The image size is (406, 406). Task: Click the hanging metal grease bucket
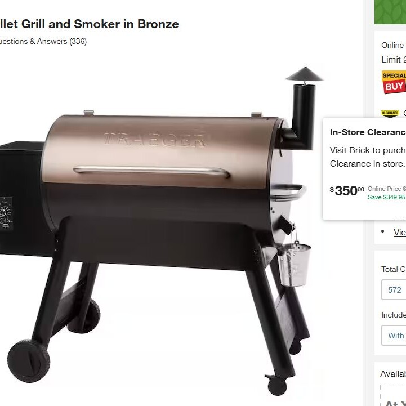pyautogui.click(x=294, y=264)
